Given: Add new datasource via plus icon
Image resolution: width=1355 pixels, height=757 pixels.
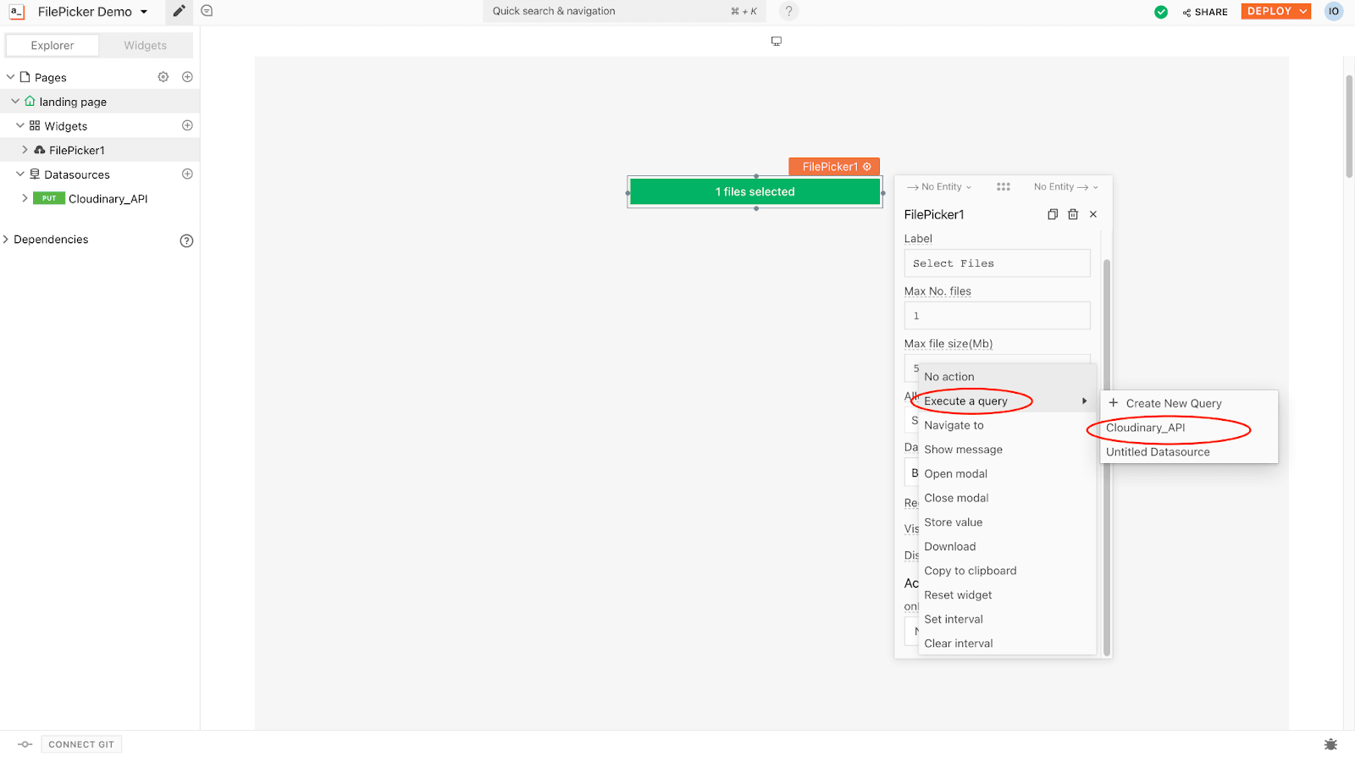Looking at the screenshot, I should click(187, 174).
